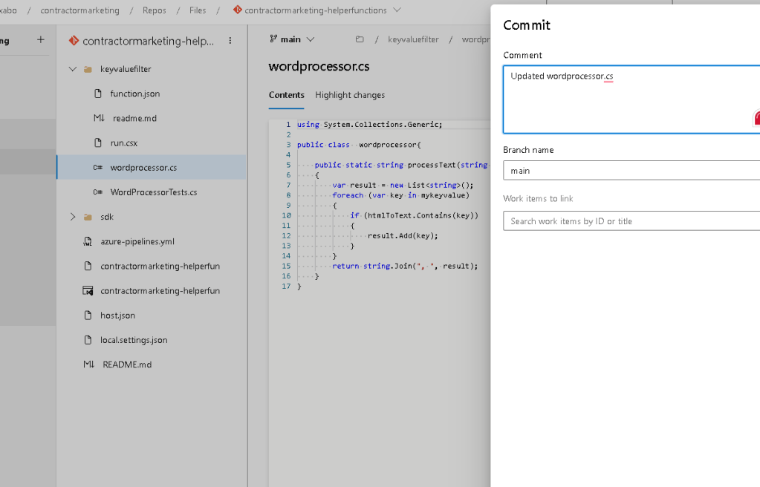Open function.json file
Viewport: 760px width, 487px height.
click(x=134, y=94)
